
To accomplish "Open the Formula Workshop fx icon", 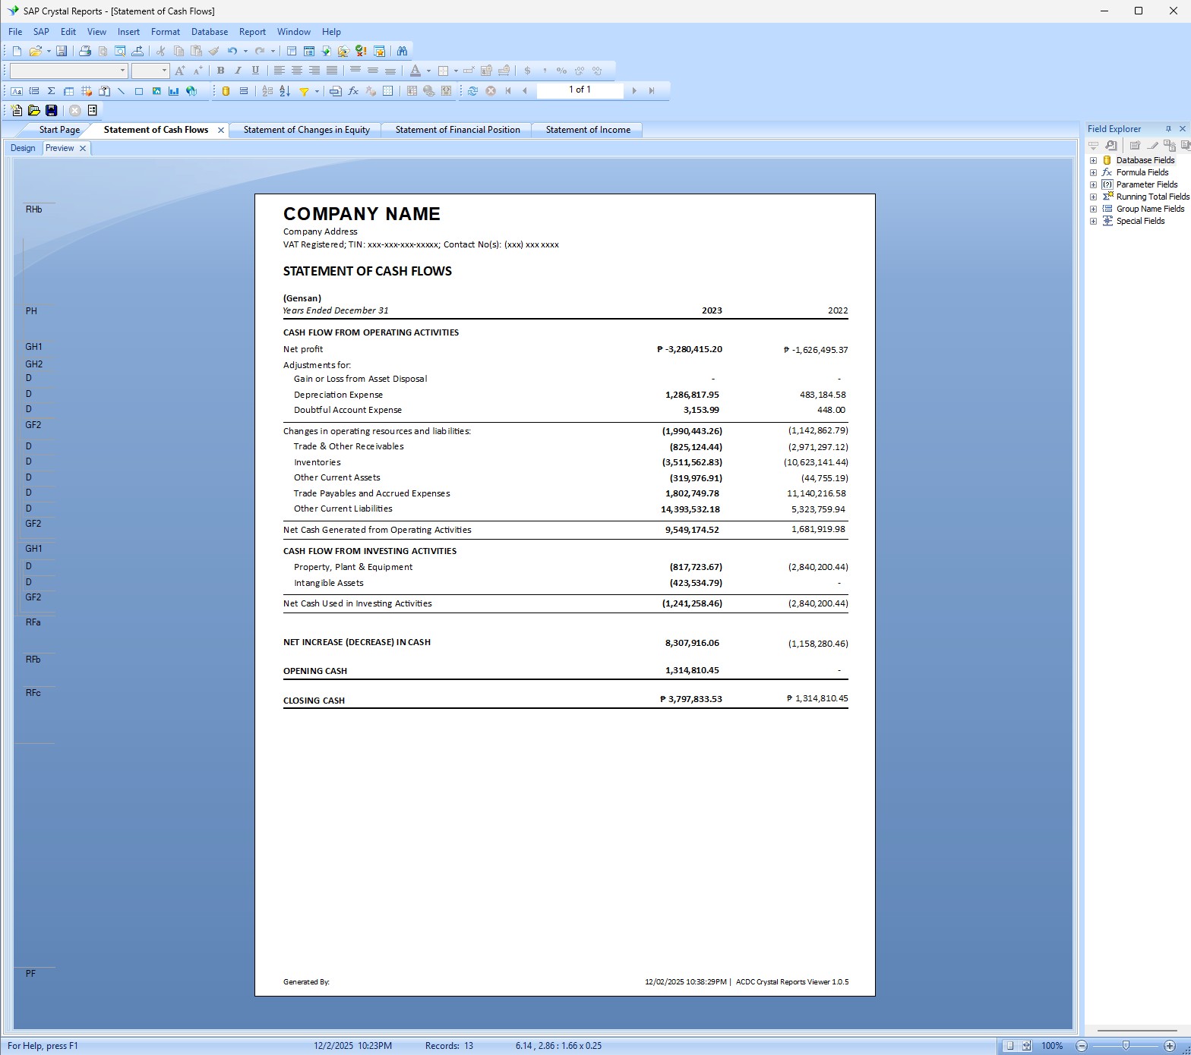I will coord(353,91).
